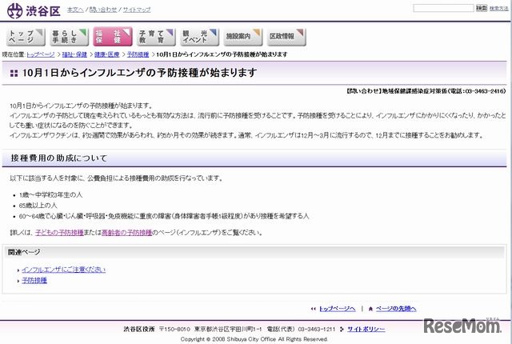This screenshot has width=512, height=344.
Task: Click the 検索 search button
Action: [482, 8]
